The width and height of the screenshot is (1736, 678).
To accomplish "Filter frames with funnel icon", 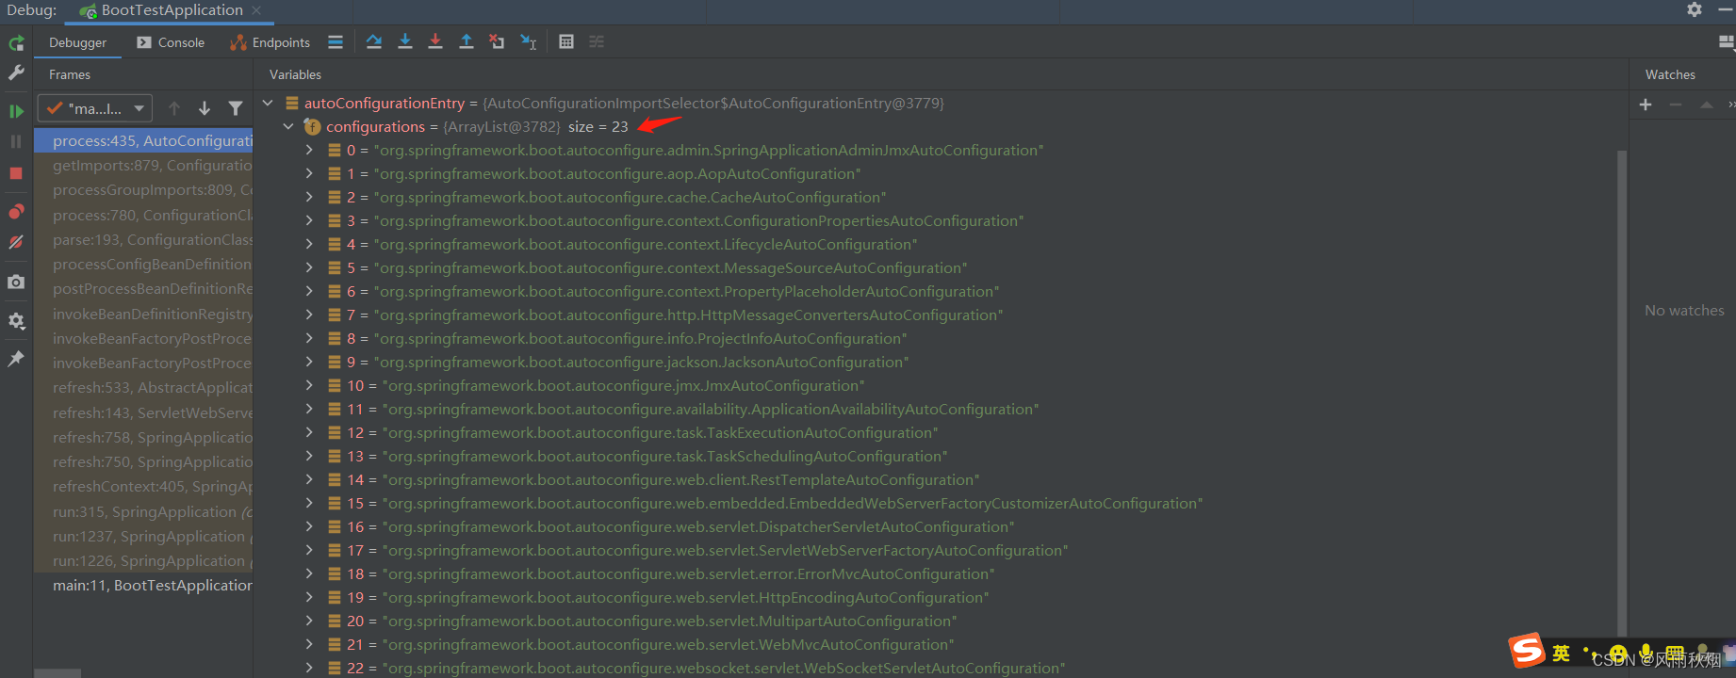I will pyautogui.click(x=236, y=109).
